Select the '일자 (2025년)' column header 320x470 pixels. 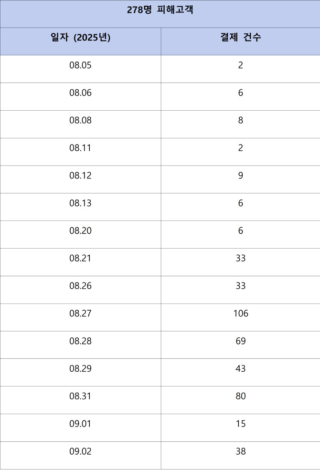(80, 38)
